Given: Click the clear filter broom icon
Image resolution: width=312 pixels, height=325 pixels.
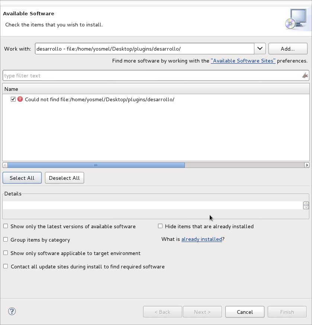Looking at the screenshot, I should [x=305, y=76].
